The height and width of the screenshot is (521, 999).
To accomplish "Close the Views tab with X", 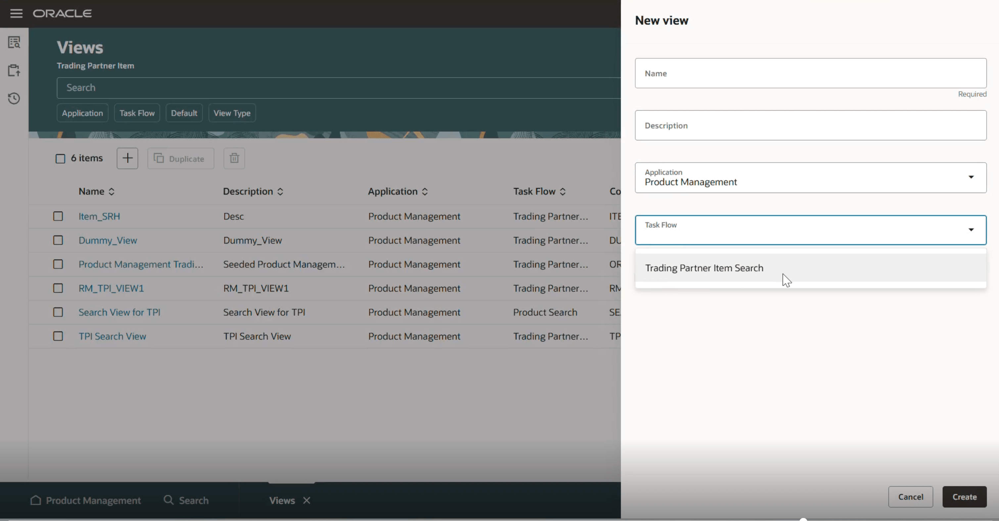I will [x=307, y=500].
